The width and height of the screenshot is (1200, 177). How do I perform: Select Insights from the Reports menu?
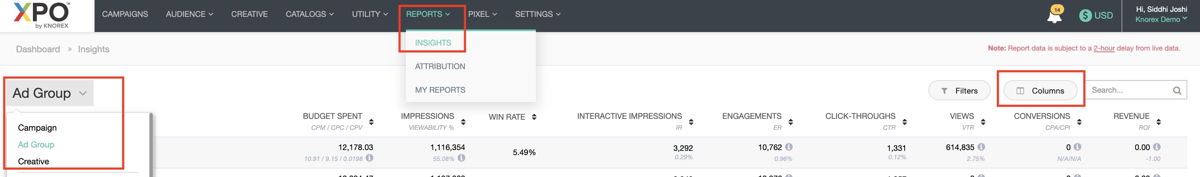(433, 43)
